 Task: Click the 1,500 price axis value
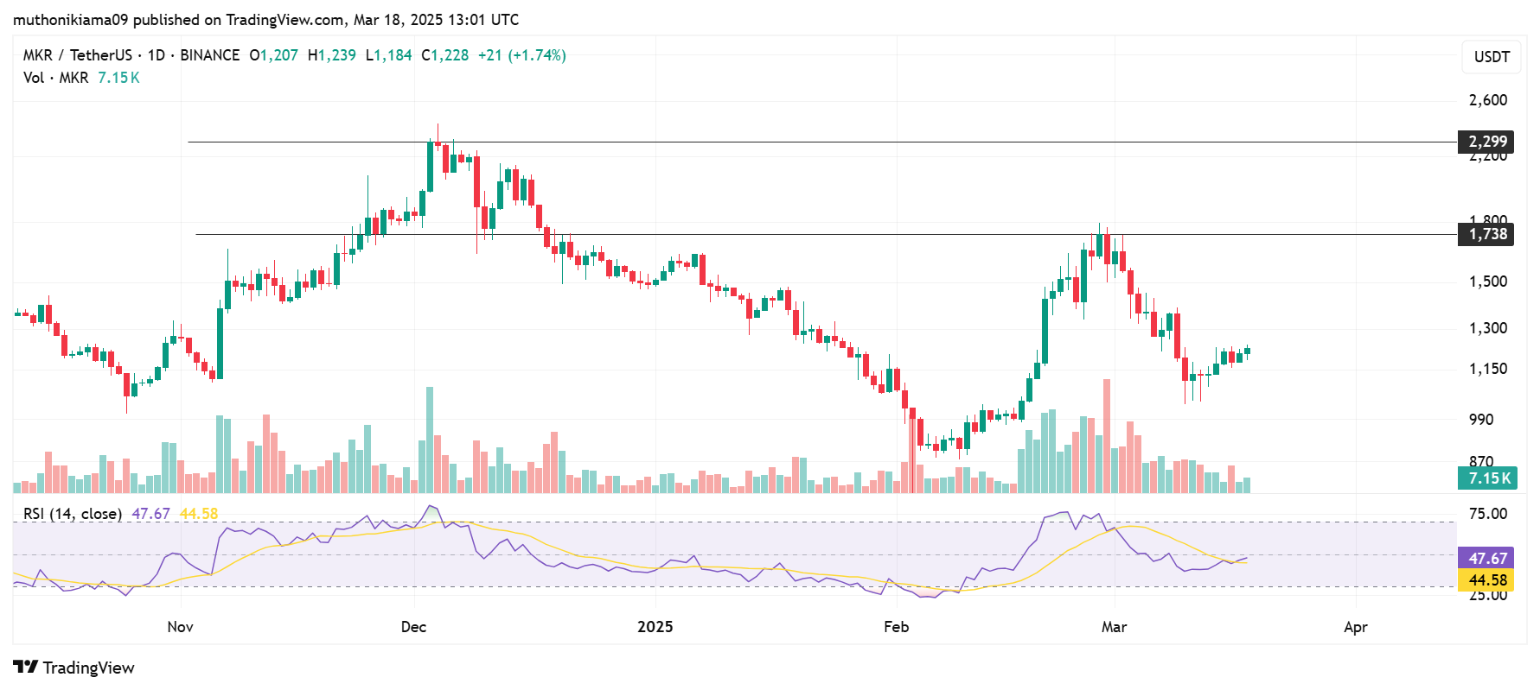point(1488,282)
